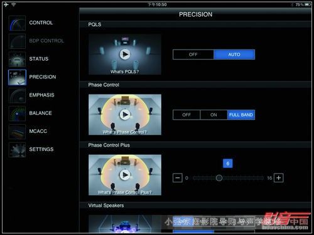Open the SETTINGS gear icon
This screenshot has height=235, width=314.
(x=17, y=150)
